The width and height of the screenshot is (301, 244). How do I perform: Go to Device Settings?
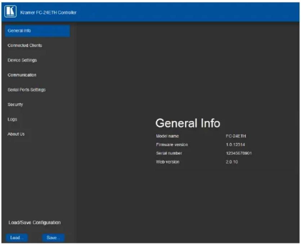point(22,60)
